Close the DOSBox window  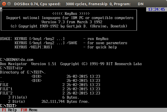[4, 4]
